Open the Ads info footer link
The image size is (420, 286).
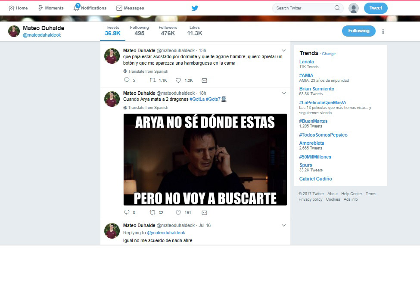coord(351,199)
